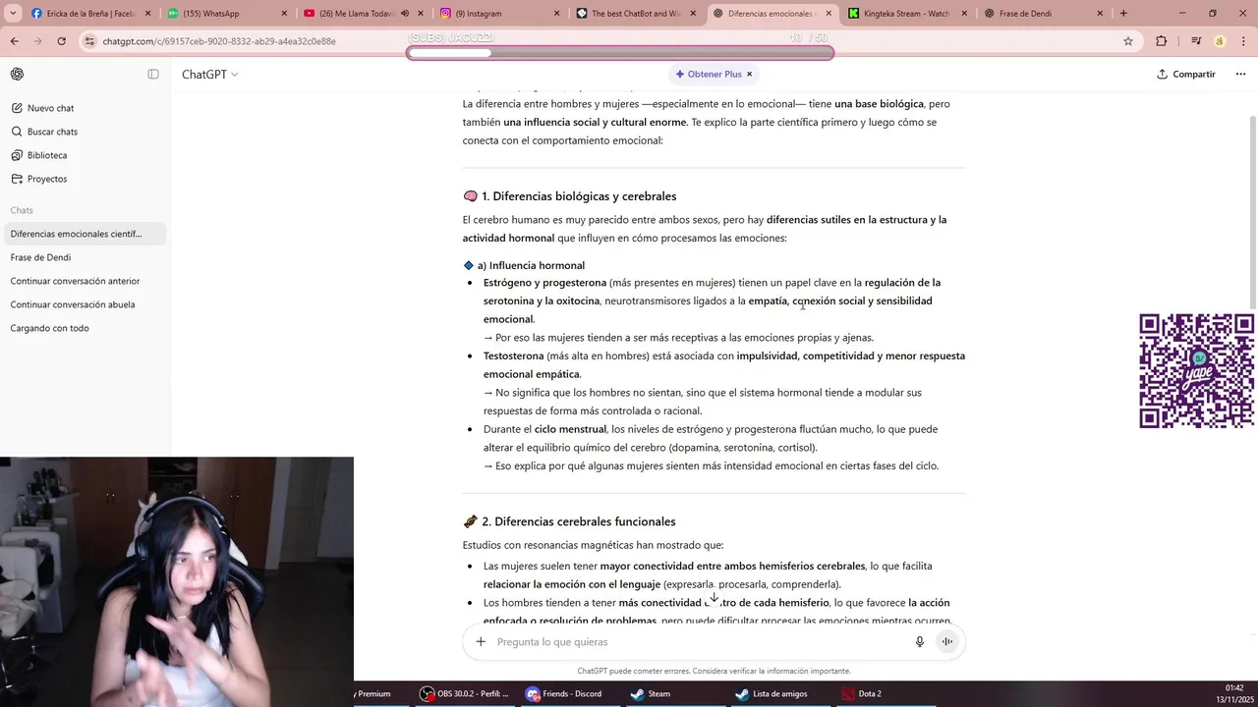Click the bold text Estrógeno y progesterona
1258x707 pixels.
[x=544, y=283]
